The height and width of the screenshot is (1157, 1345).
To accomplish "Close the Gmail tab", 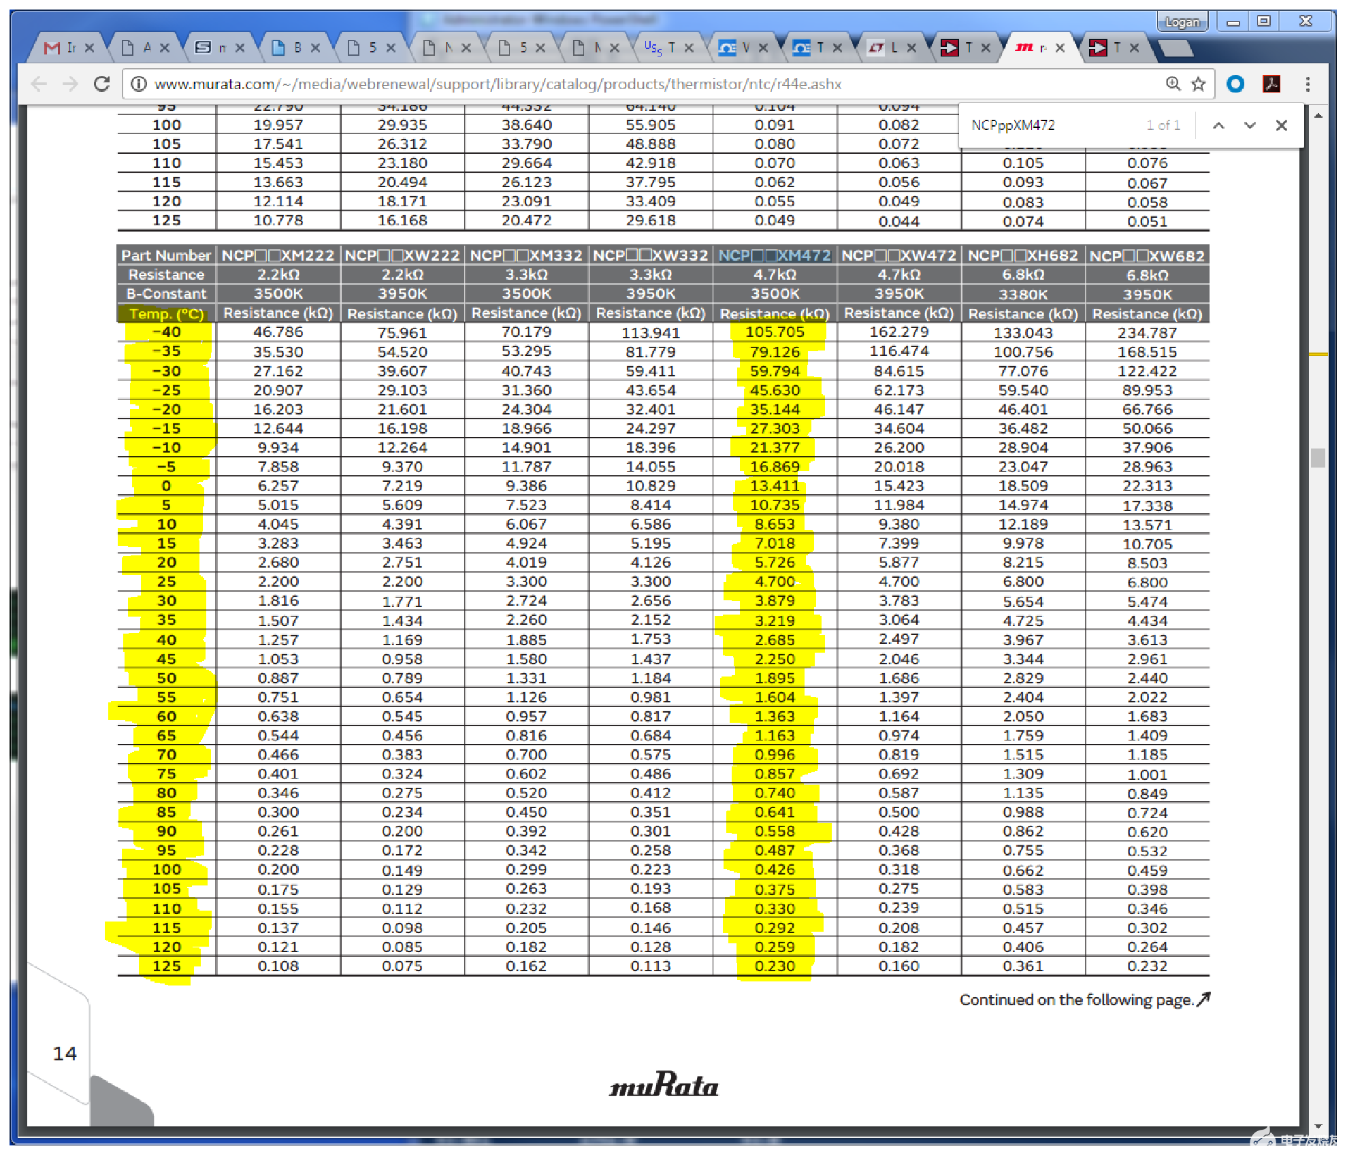I will pos(89,48).
